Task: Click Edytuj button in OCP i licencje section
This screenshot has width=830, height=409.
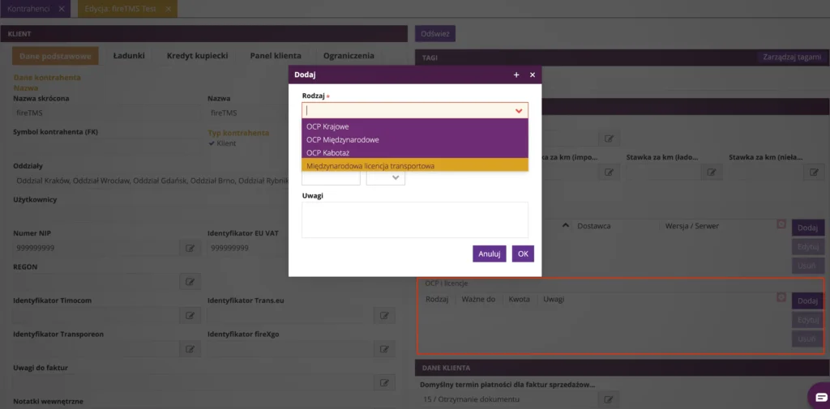Action: (808, 320)
